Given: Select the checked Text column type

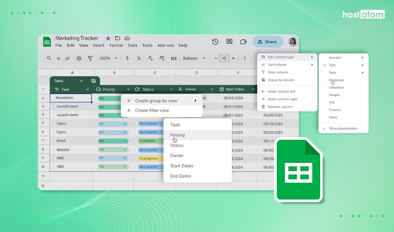Looking at the screenshot, I should tap(343, 65).
